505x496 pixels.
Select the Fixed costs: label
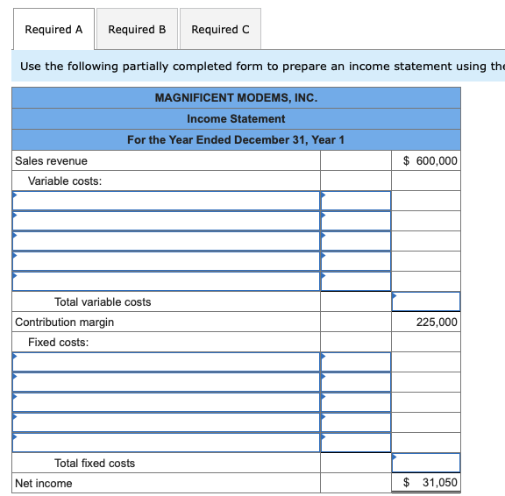[x=58, y=342]
